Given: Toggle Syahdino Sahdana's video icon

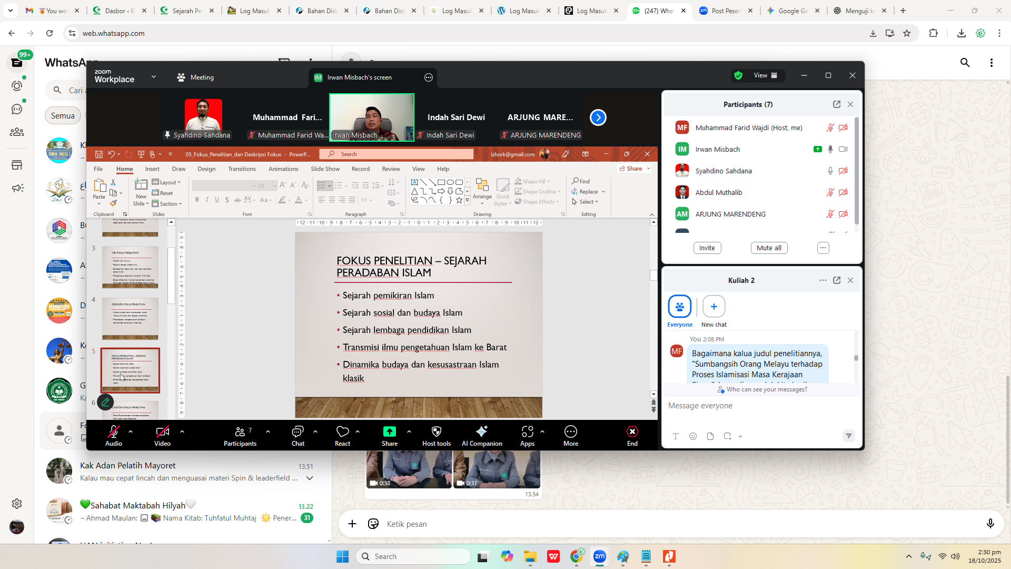Looking at the screenshot, I should [843, 171].
